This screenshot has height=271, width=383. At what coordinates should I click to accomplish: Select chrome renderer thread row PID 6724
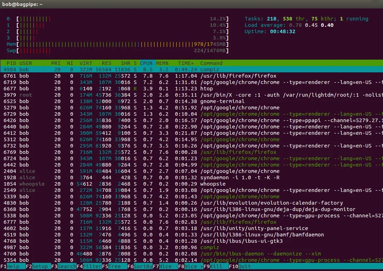click(x=191, y=158)
